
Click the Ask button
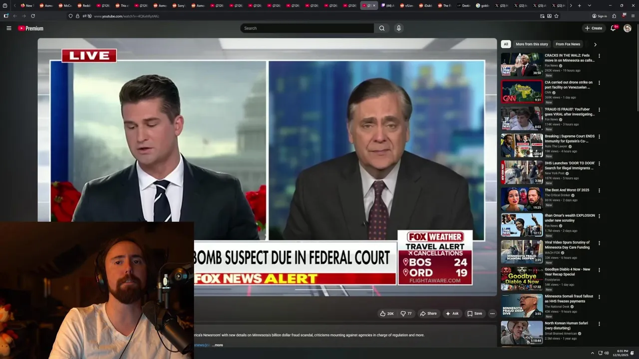[x=452, y=314]
